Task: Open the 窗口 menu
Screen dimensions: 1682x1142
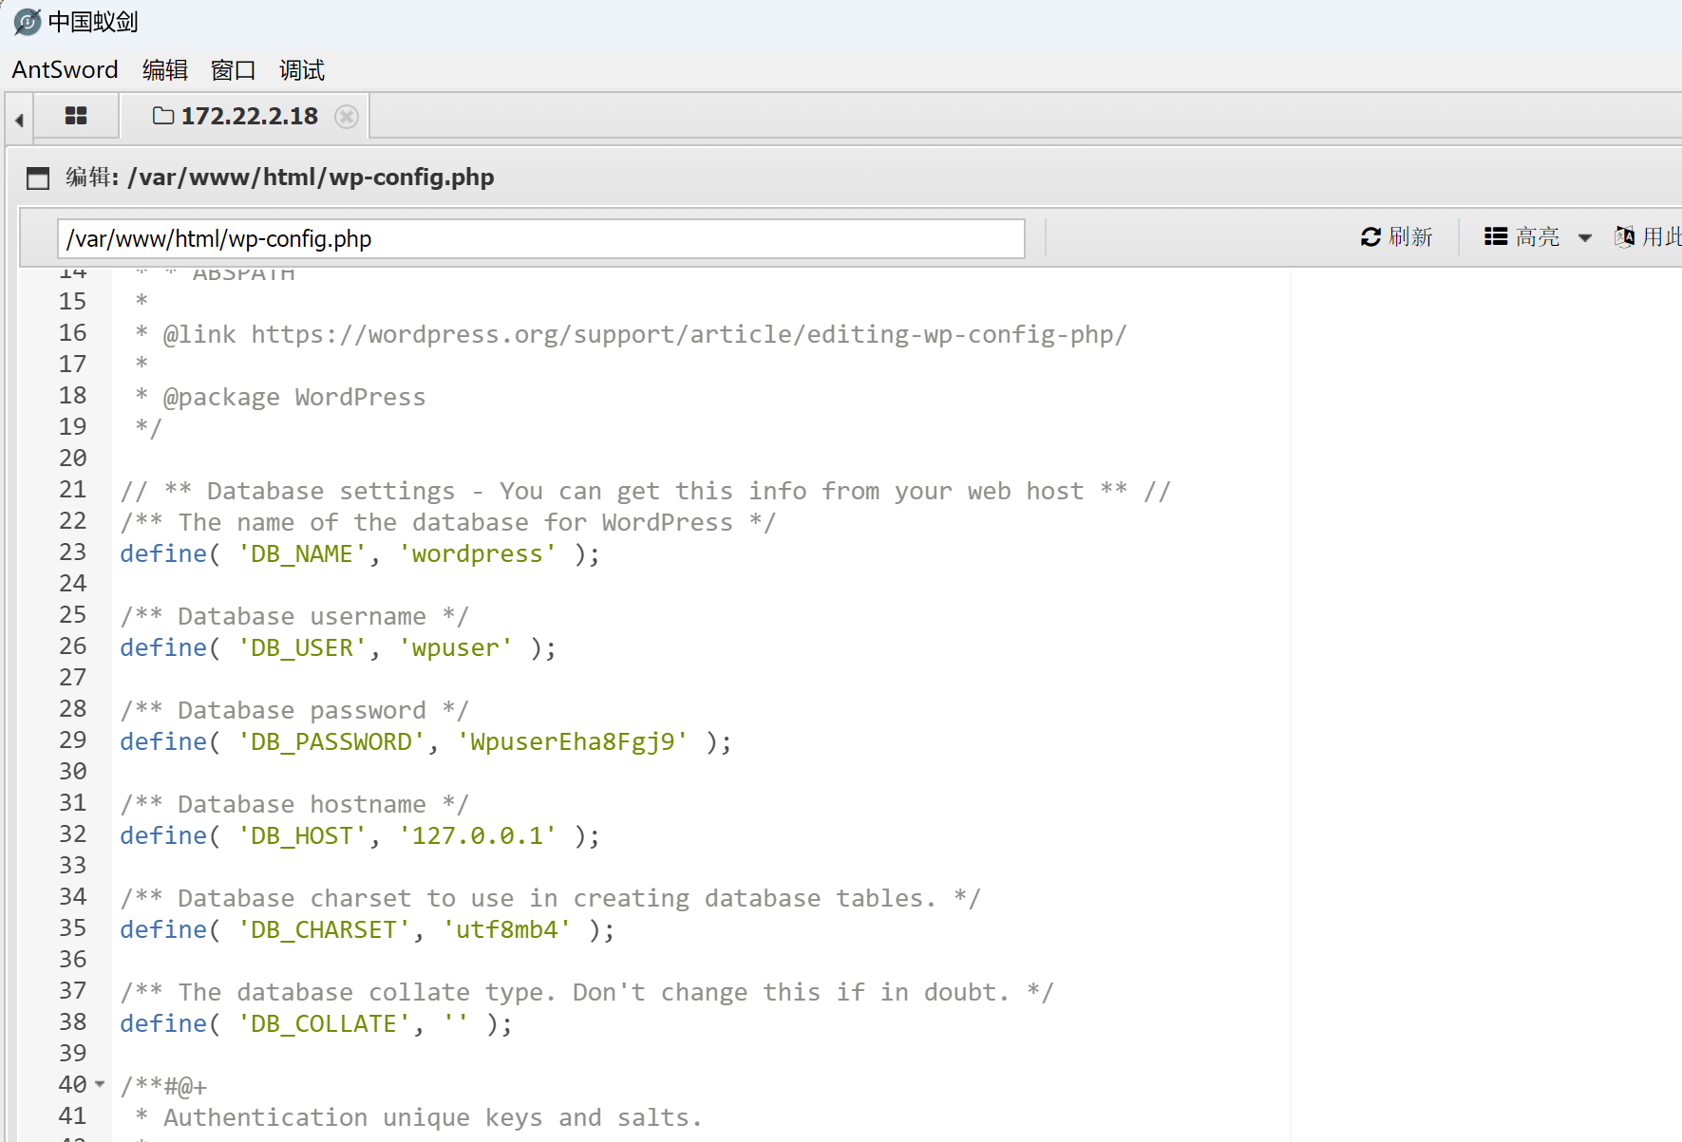Action: click(x=234, y=70)
